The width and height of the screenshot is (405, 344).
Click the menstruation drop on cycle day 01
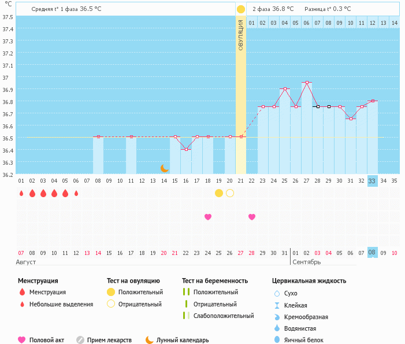click(x=21, y=193)
